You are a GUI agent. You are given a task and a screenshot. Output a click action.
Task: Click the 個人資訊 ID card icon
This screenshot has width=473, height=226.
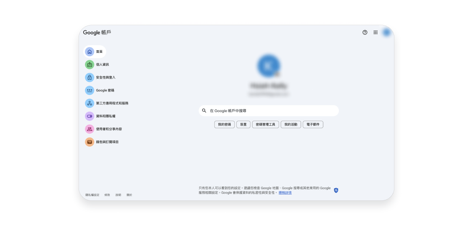(90, 65)
